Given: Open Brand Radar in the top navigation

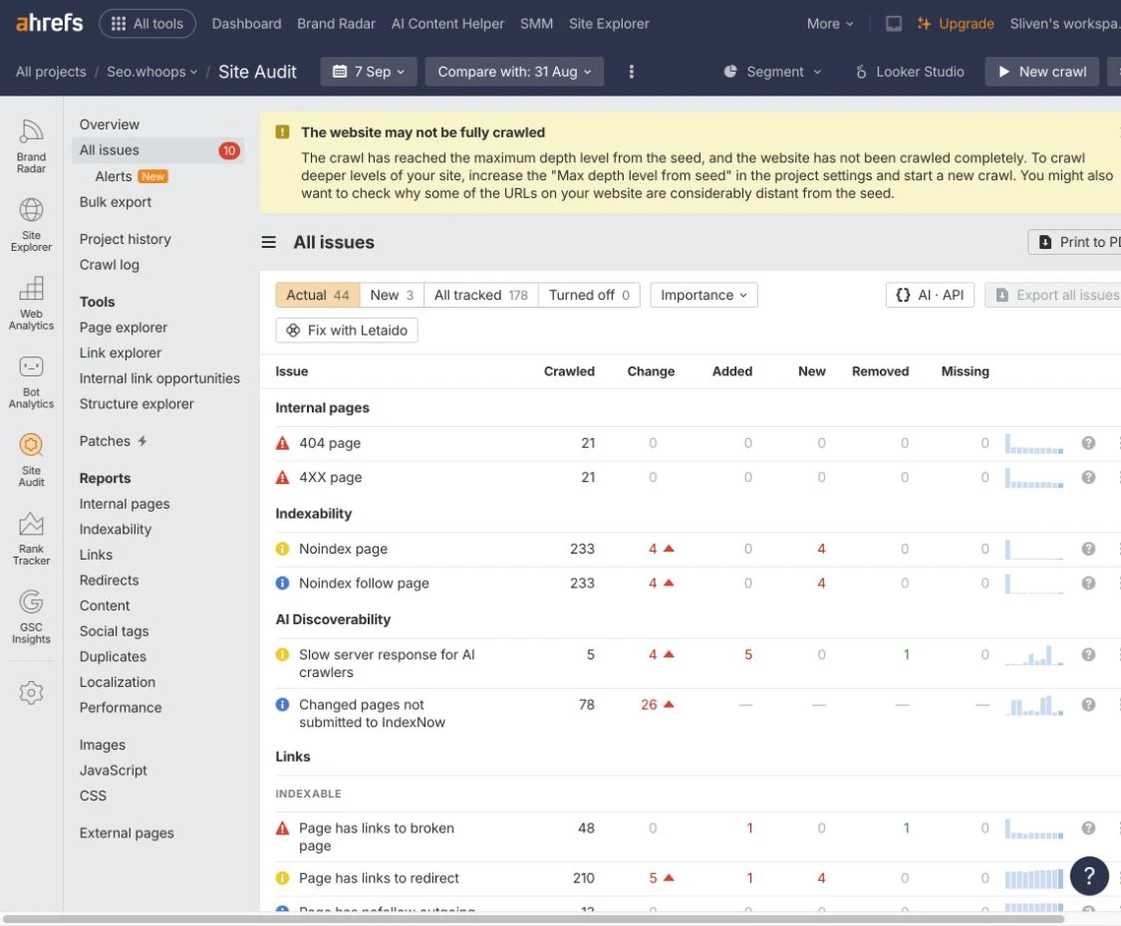Looking at the screenshot, I should pos(336,24).
